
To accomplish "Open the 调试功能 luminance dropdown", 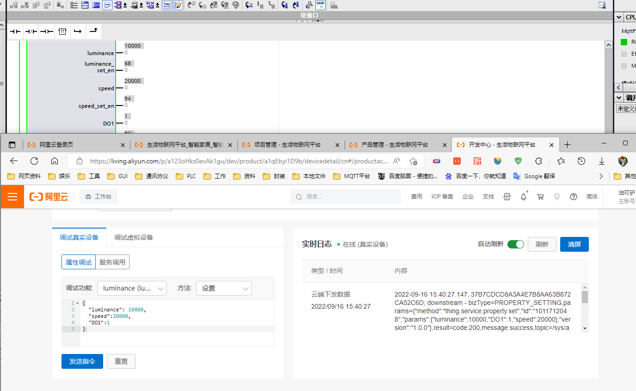I will pos(132,288).
